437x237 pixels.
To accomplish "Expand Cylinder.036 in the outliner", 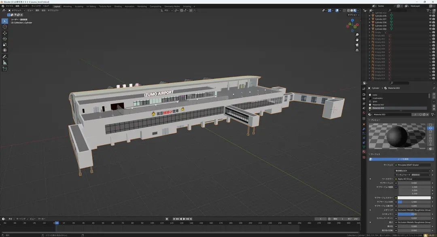I will point(369,16).
